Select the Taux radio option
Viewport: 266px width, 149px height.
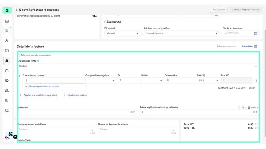point(239,107)
